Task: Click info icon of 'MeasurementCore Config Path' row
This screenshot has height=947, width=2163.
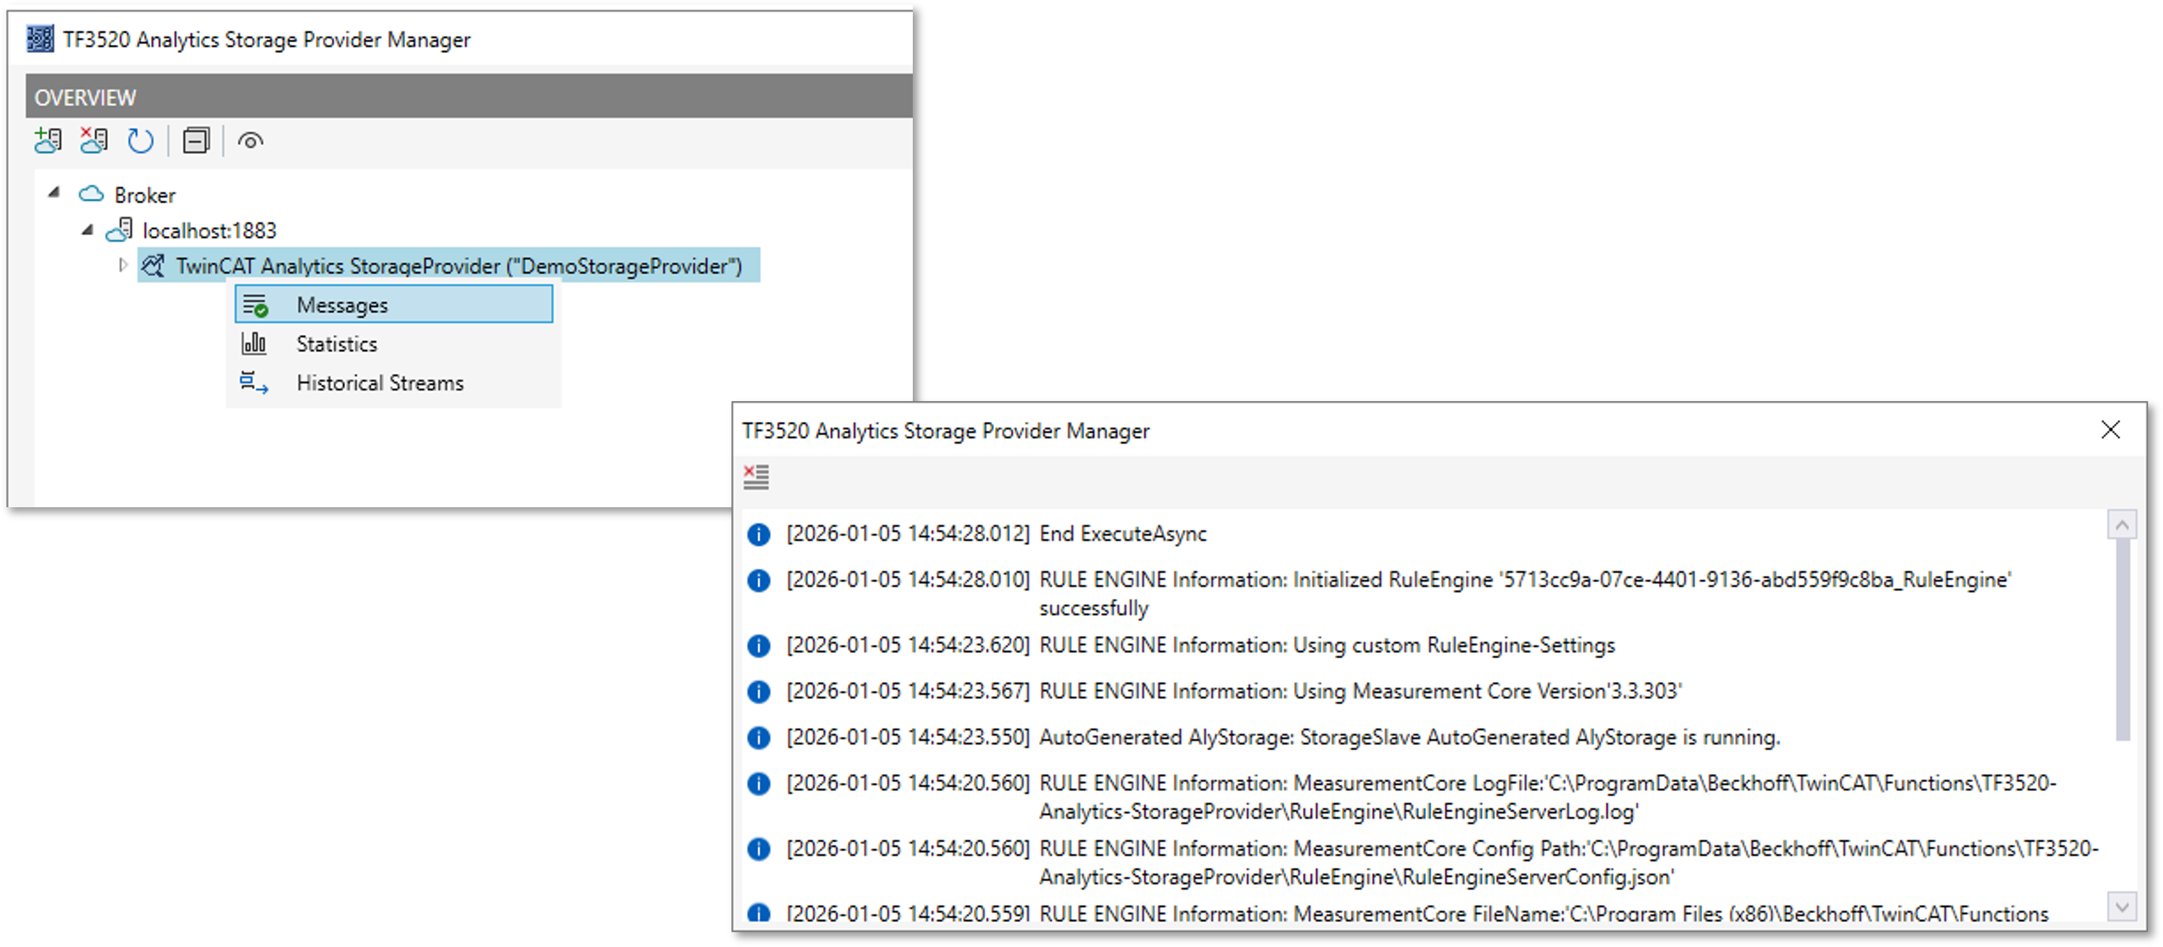Action: pyautogui.click(x=758, y=850)
